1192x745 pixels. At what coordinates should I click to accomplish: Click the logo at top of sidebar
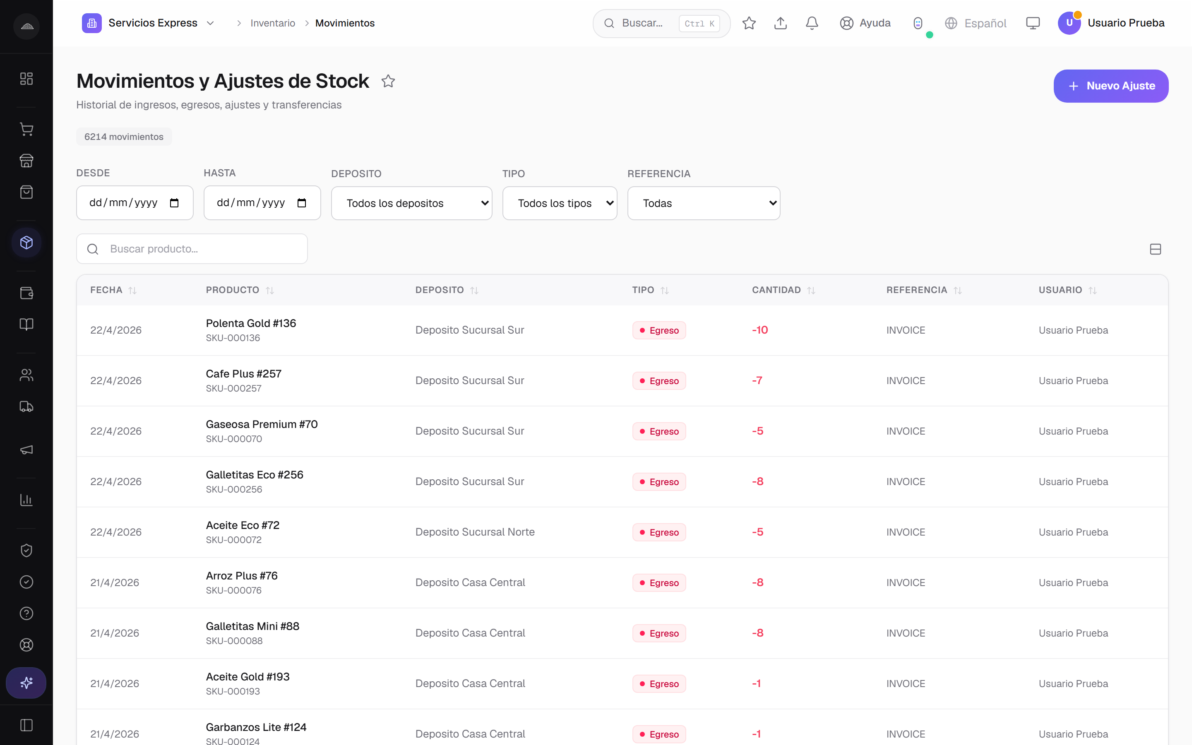point(26,26)
